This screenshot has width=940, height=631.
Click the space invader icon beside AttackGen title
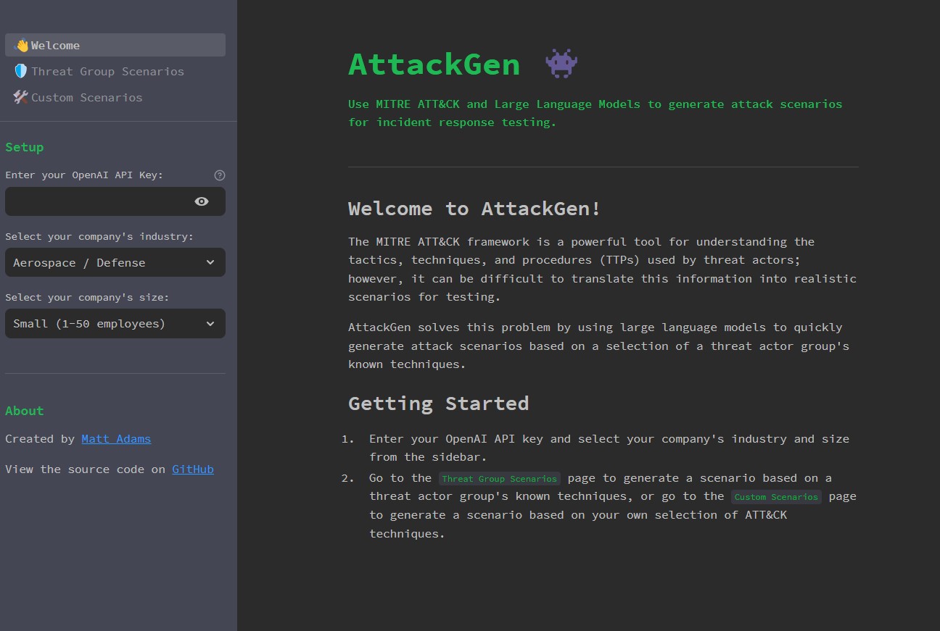[x=561, y=64]
